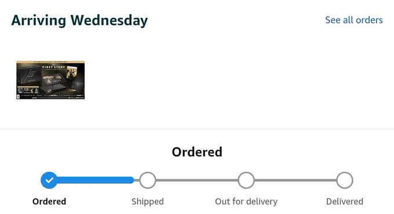Click the Out for delivery step circle

[246, 180]
